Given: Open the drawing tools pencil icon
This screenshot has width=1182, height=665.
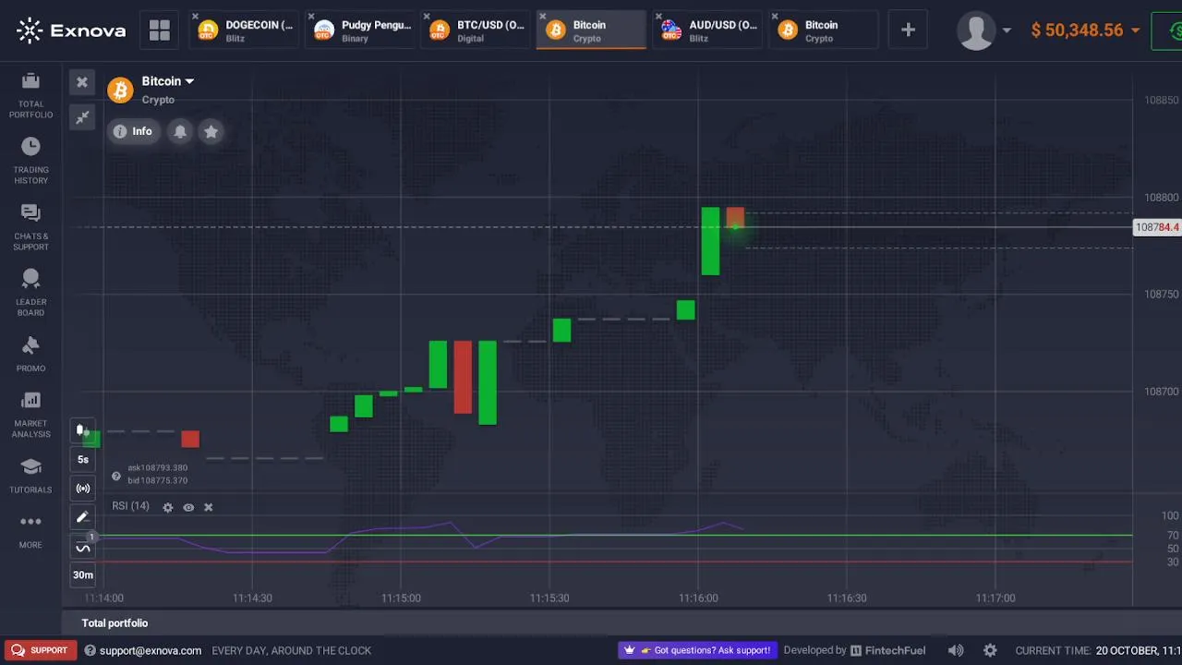Looking at the screenshot, I should click(83, 517).
